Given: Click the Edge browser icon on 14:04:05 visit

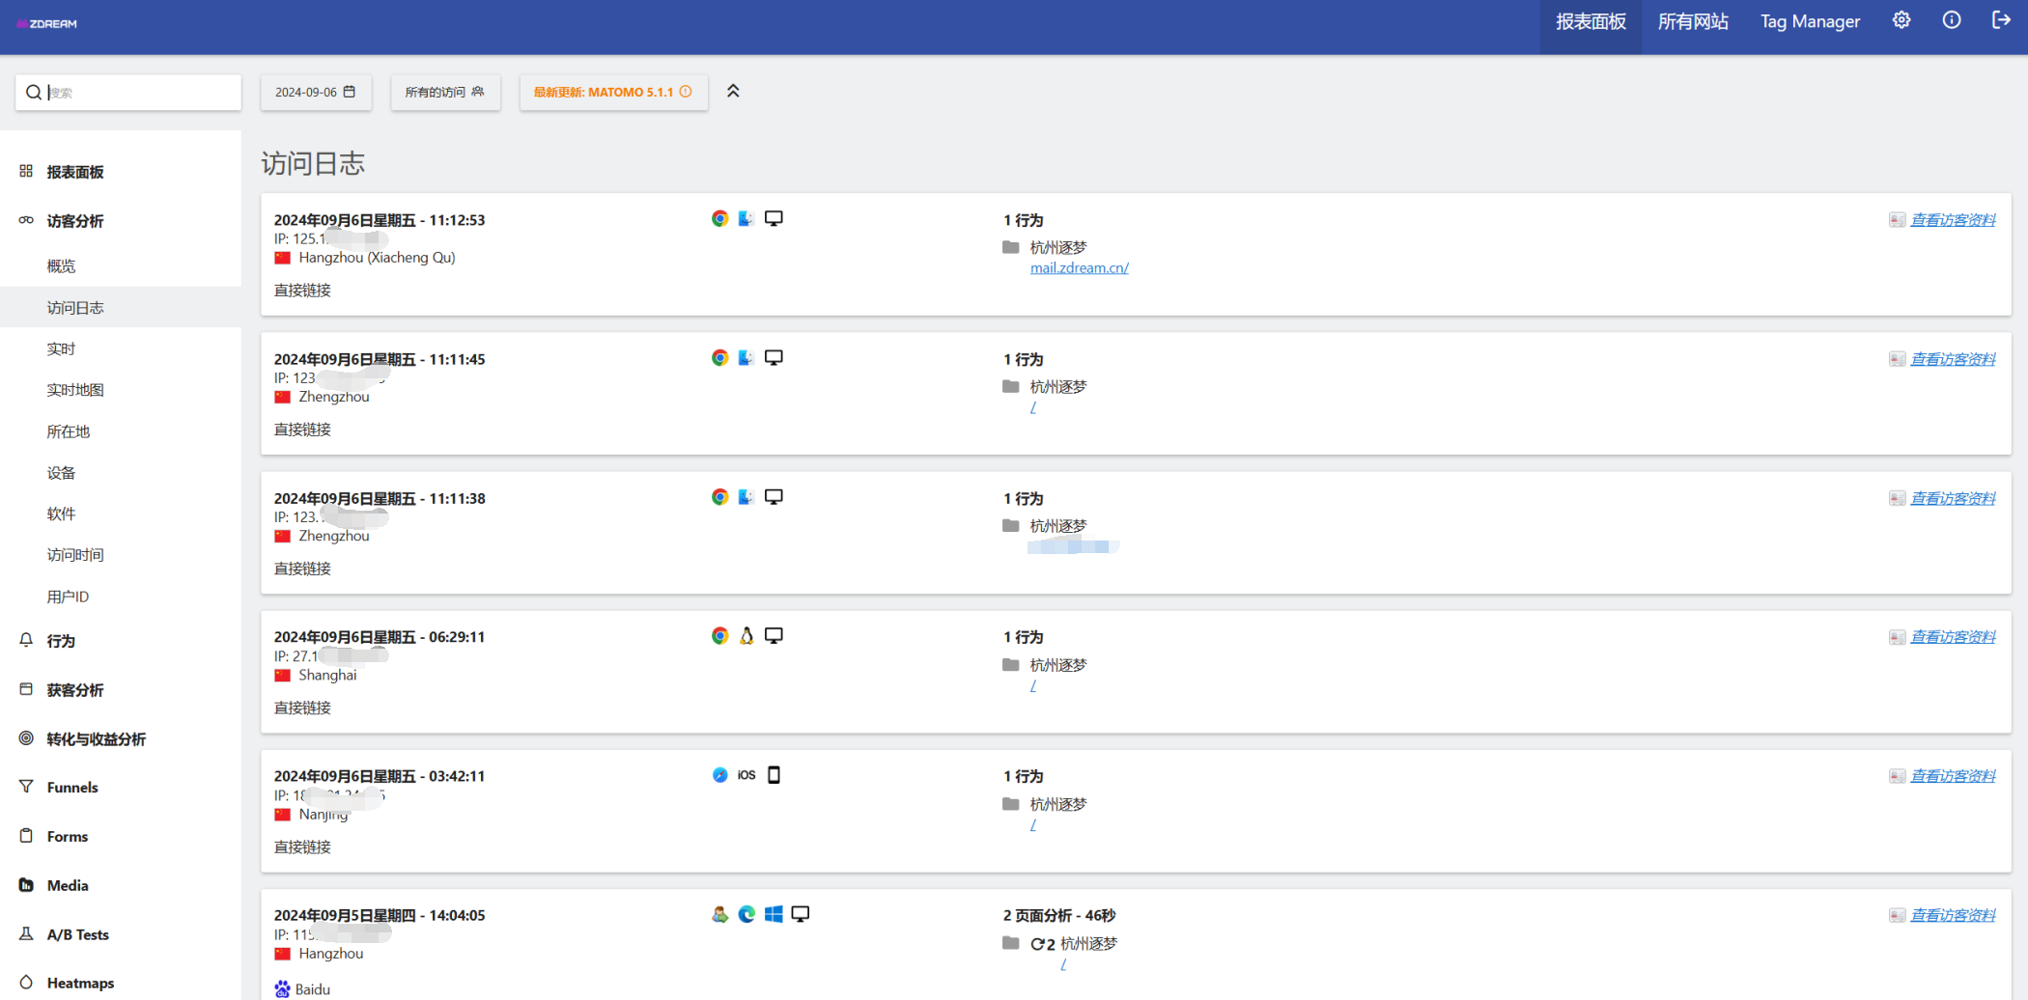Looking at the screenshot, I should pyautogui.click(x=746, y=914).
